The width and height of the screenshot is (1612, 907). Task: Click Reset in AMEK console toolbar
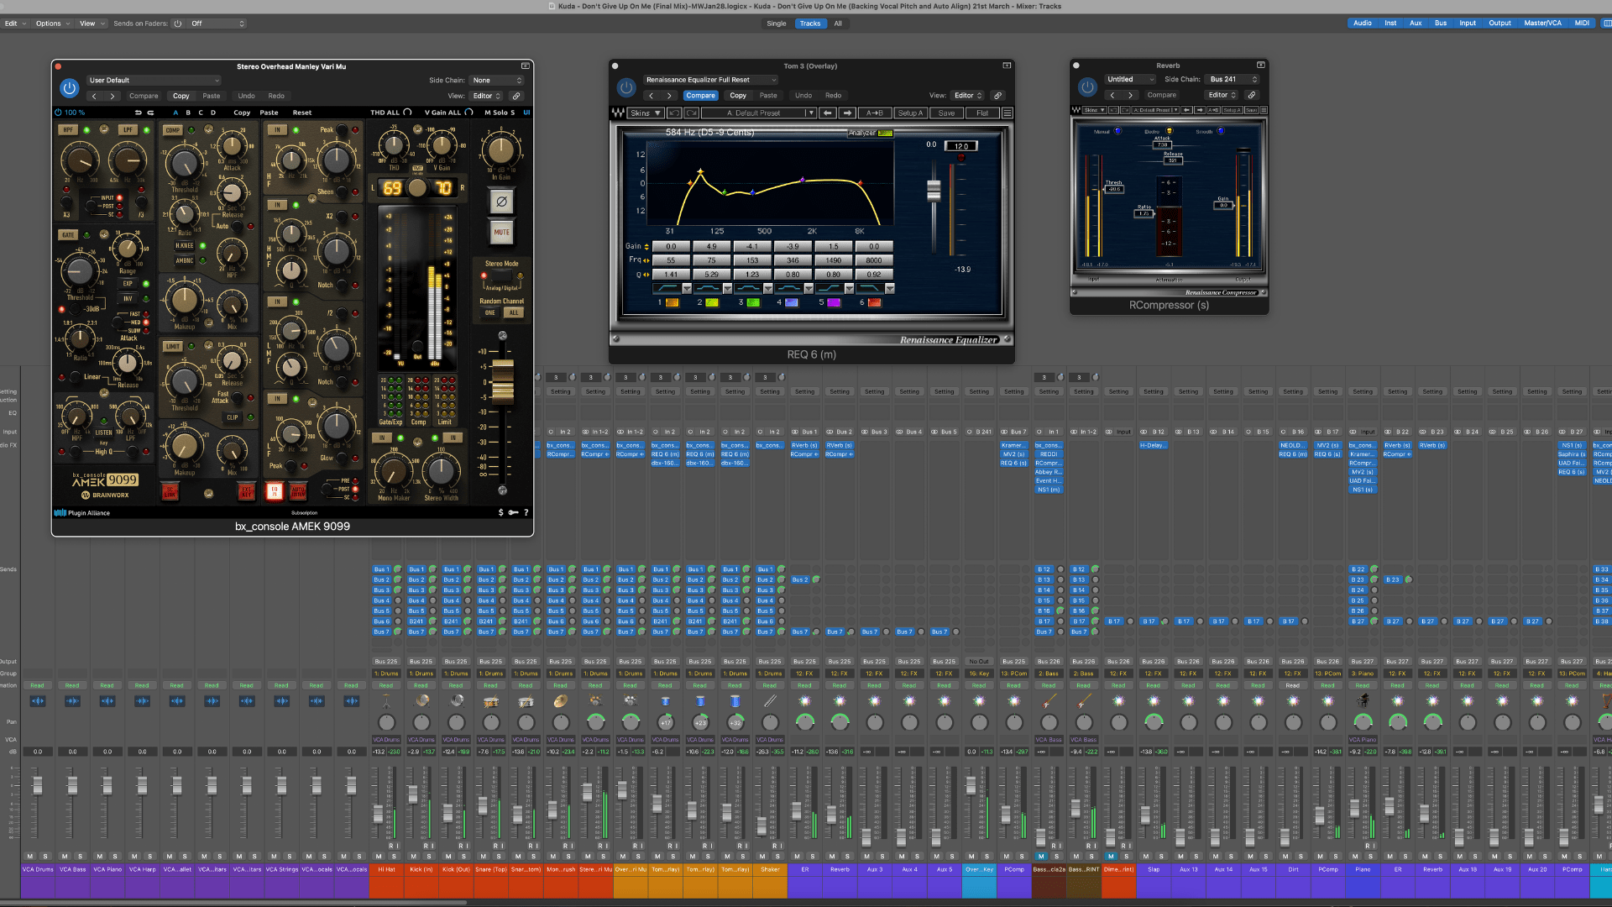click(x=301, y=113)
